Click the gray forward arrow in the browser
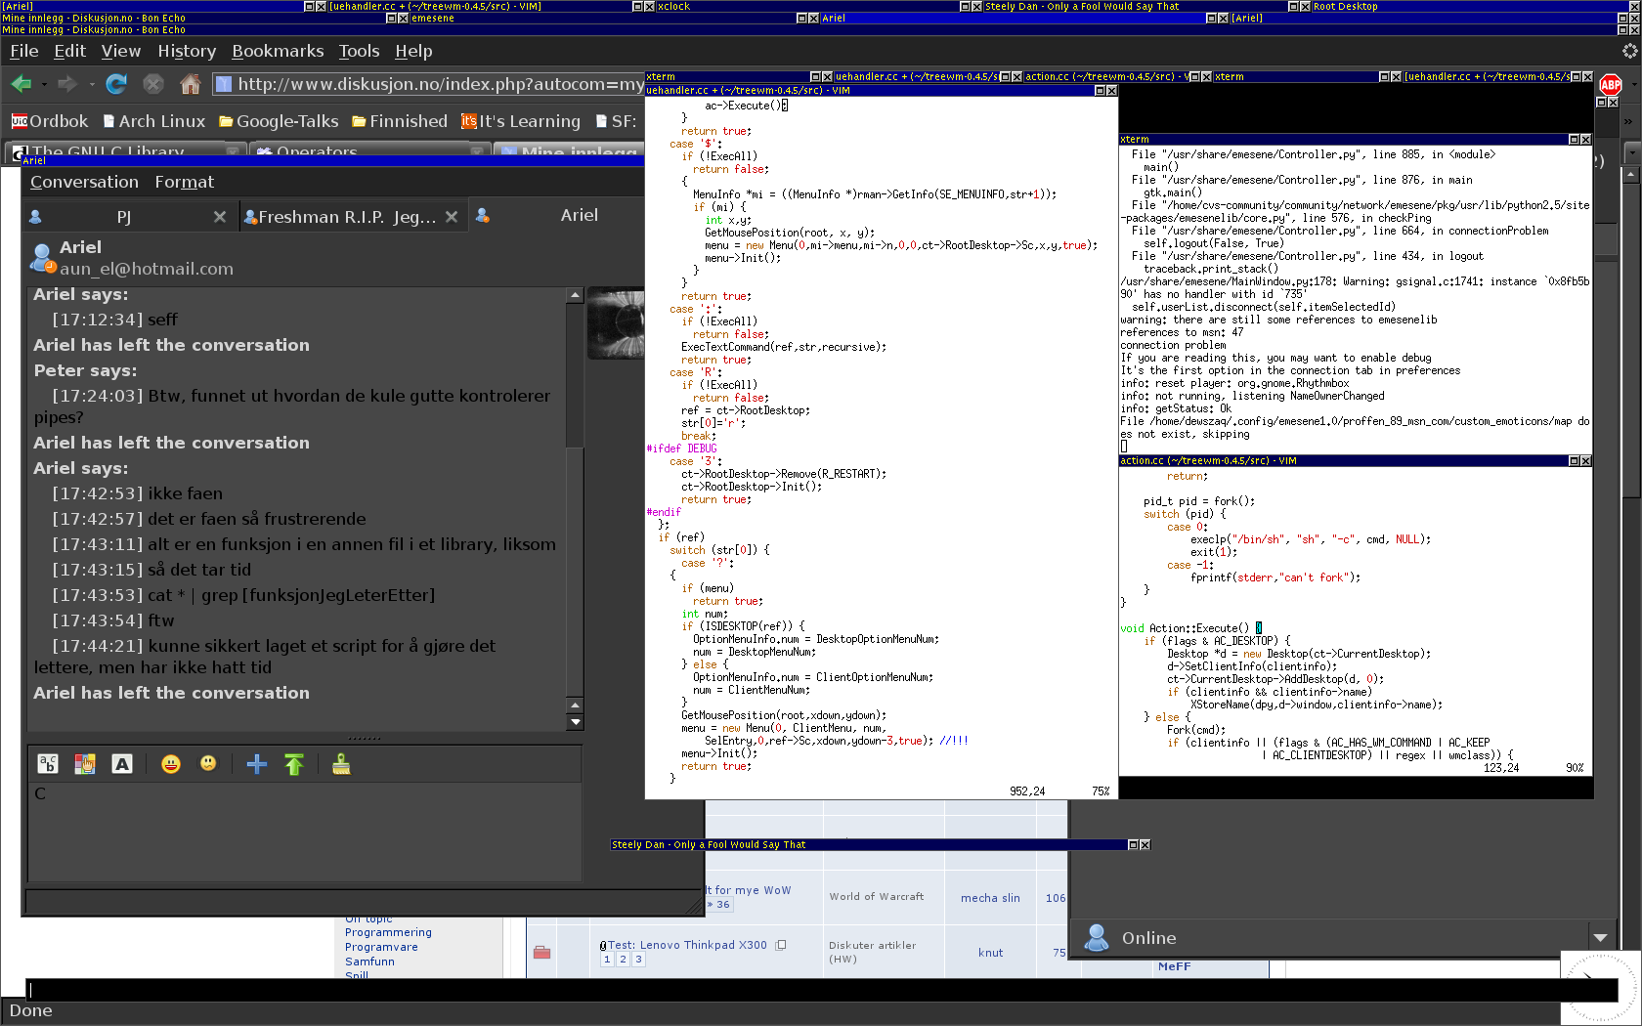The height and width of the screenshot is (1026, 1642). (x=66, y=84)
